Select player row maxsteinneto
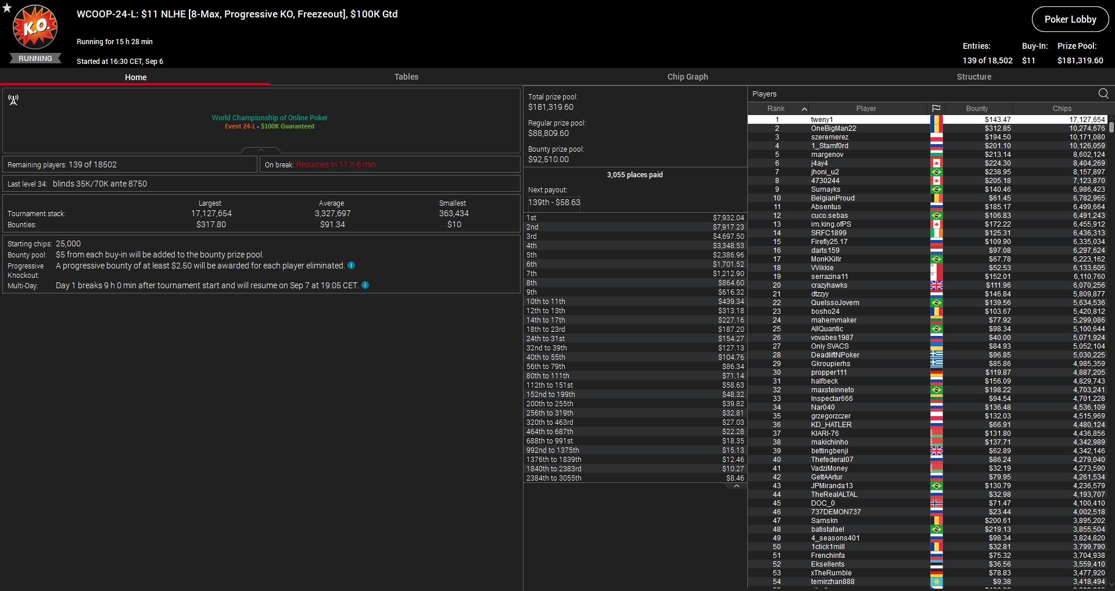This screenshot has width=1115, height=591. click(927, 390)
